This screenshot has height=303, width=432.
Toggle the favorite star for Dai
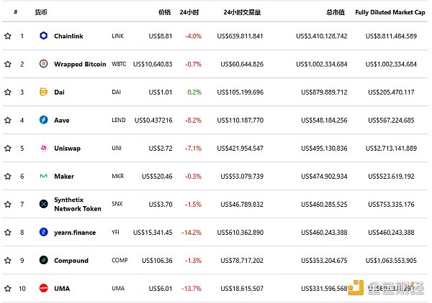(x=8, y=92)
